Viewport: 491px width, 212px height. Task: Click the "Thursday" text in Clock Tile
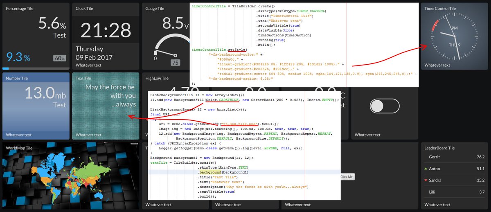coord(90,49)
